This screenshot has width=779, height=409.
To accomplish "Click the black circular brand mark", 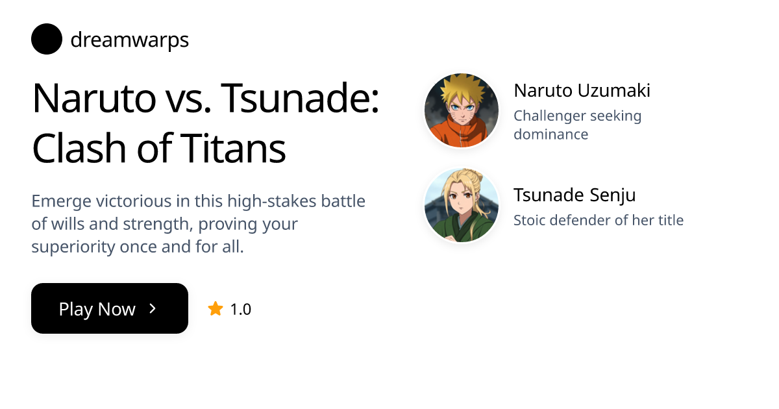I will coord(46,39).
